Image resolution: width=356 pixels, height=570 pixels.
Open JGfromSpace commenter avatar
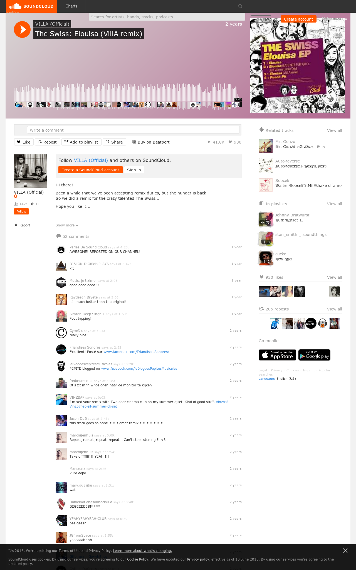point(61,538)
